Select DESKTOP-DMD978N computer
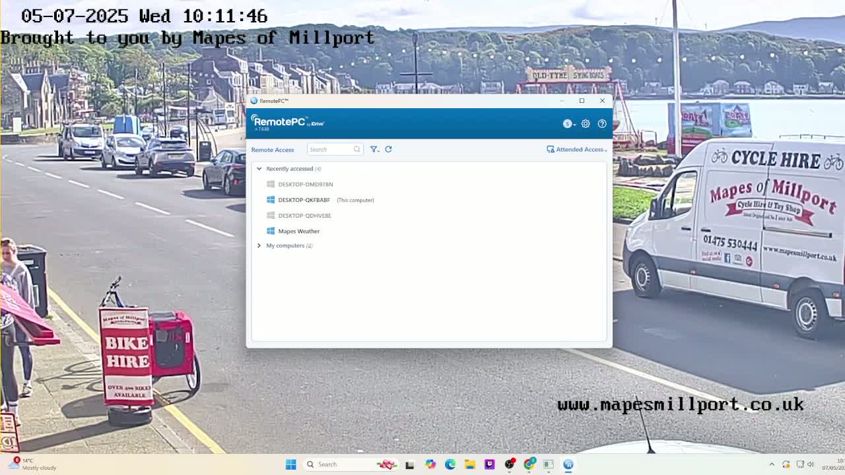The height and width of the screenshot is (475, 845). (305, 184)
